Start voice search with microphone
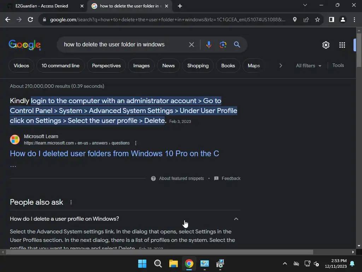 pyautogui.click(x=209, y=45)
